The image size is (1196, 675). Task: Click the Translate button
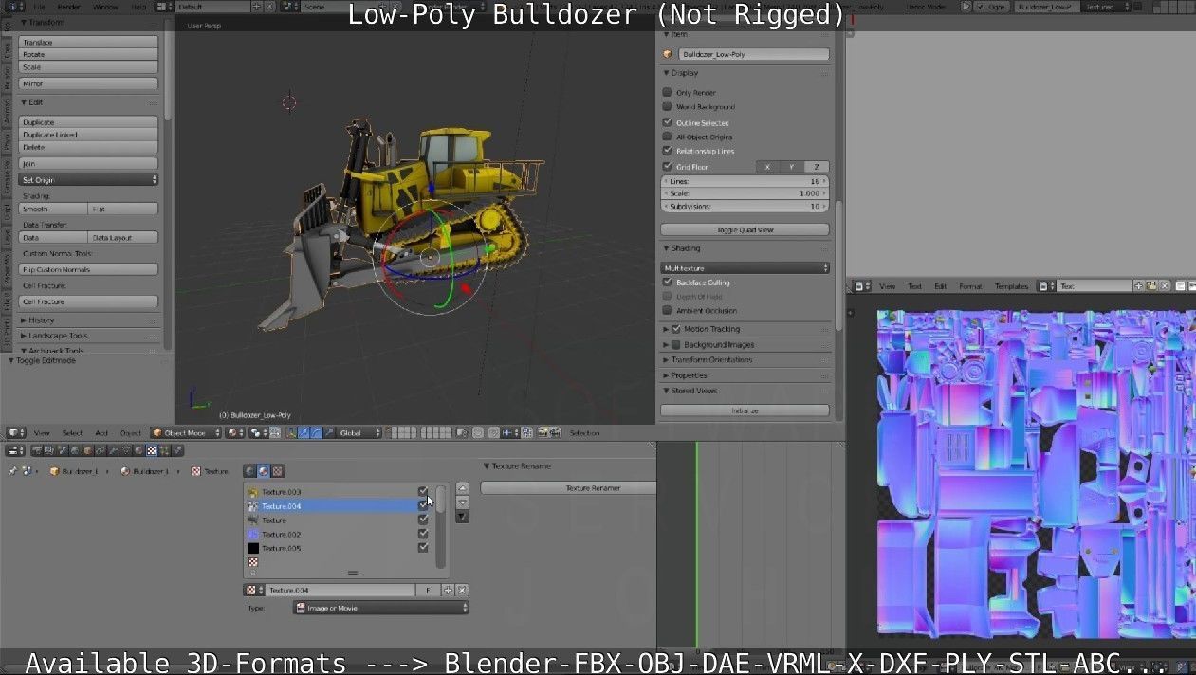coord(89,42)
